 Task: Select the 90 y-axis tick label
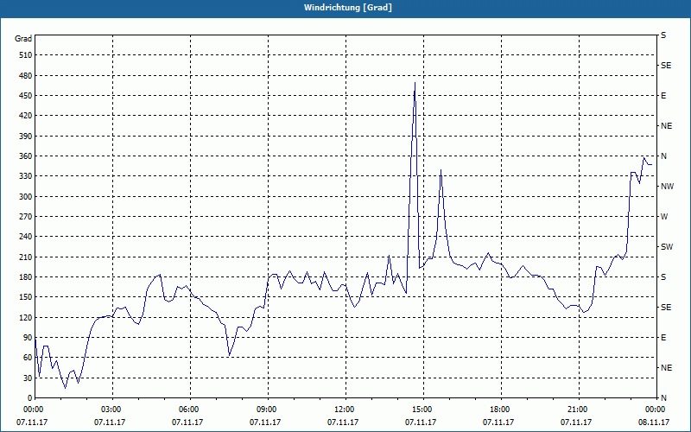pyautogui.click(x=29, y=338)
